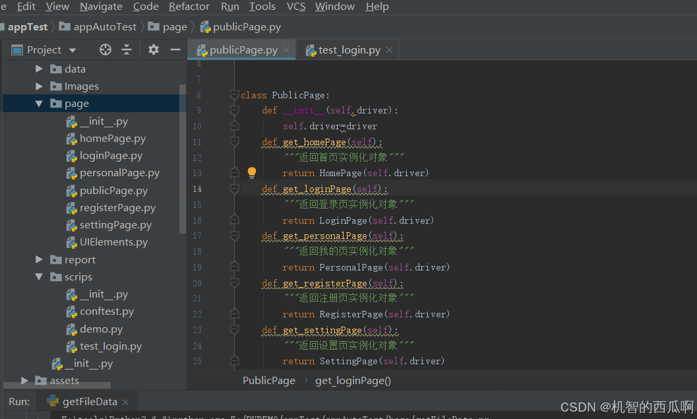Click the project tree vertical scrollbar

click(x=182, y=158)
